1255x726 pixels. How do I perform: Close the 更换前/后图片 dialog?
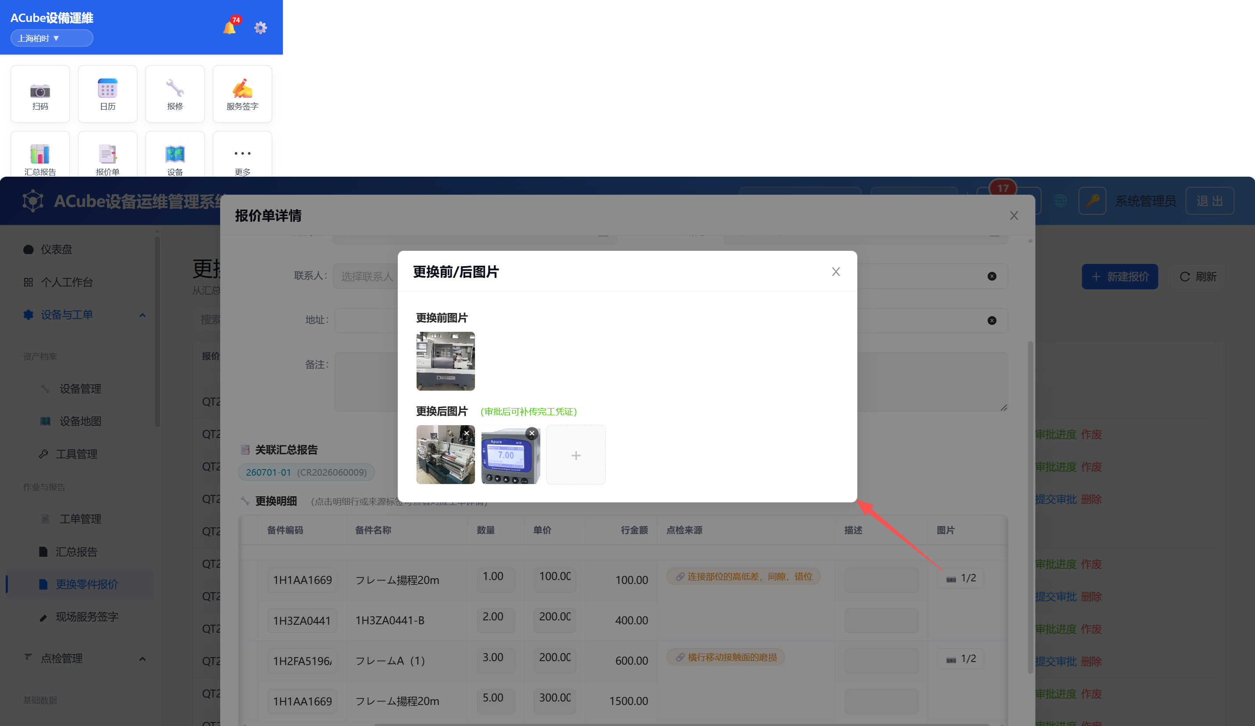(836, 271)
